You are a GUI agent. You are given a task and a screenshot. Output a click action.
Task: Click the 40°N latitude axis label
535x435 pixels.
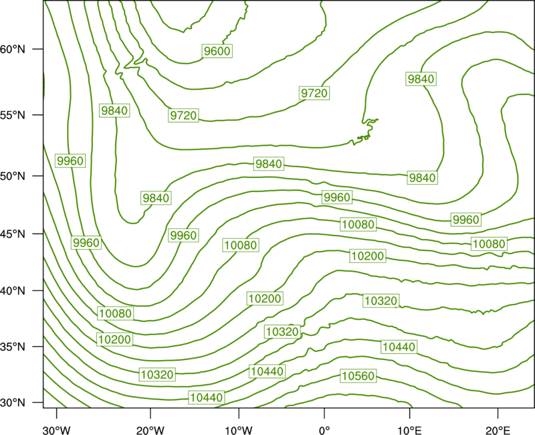tap(13, 291)
